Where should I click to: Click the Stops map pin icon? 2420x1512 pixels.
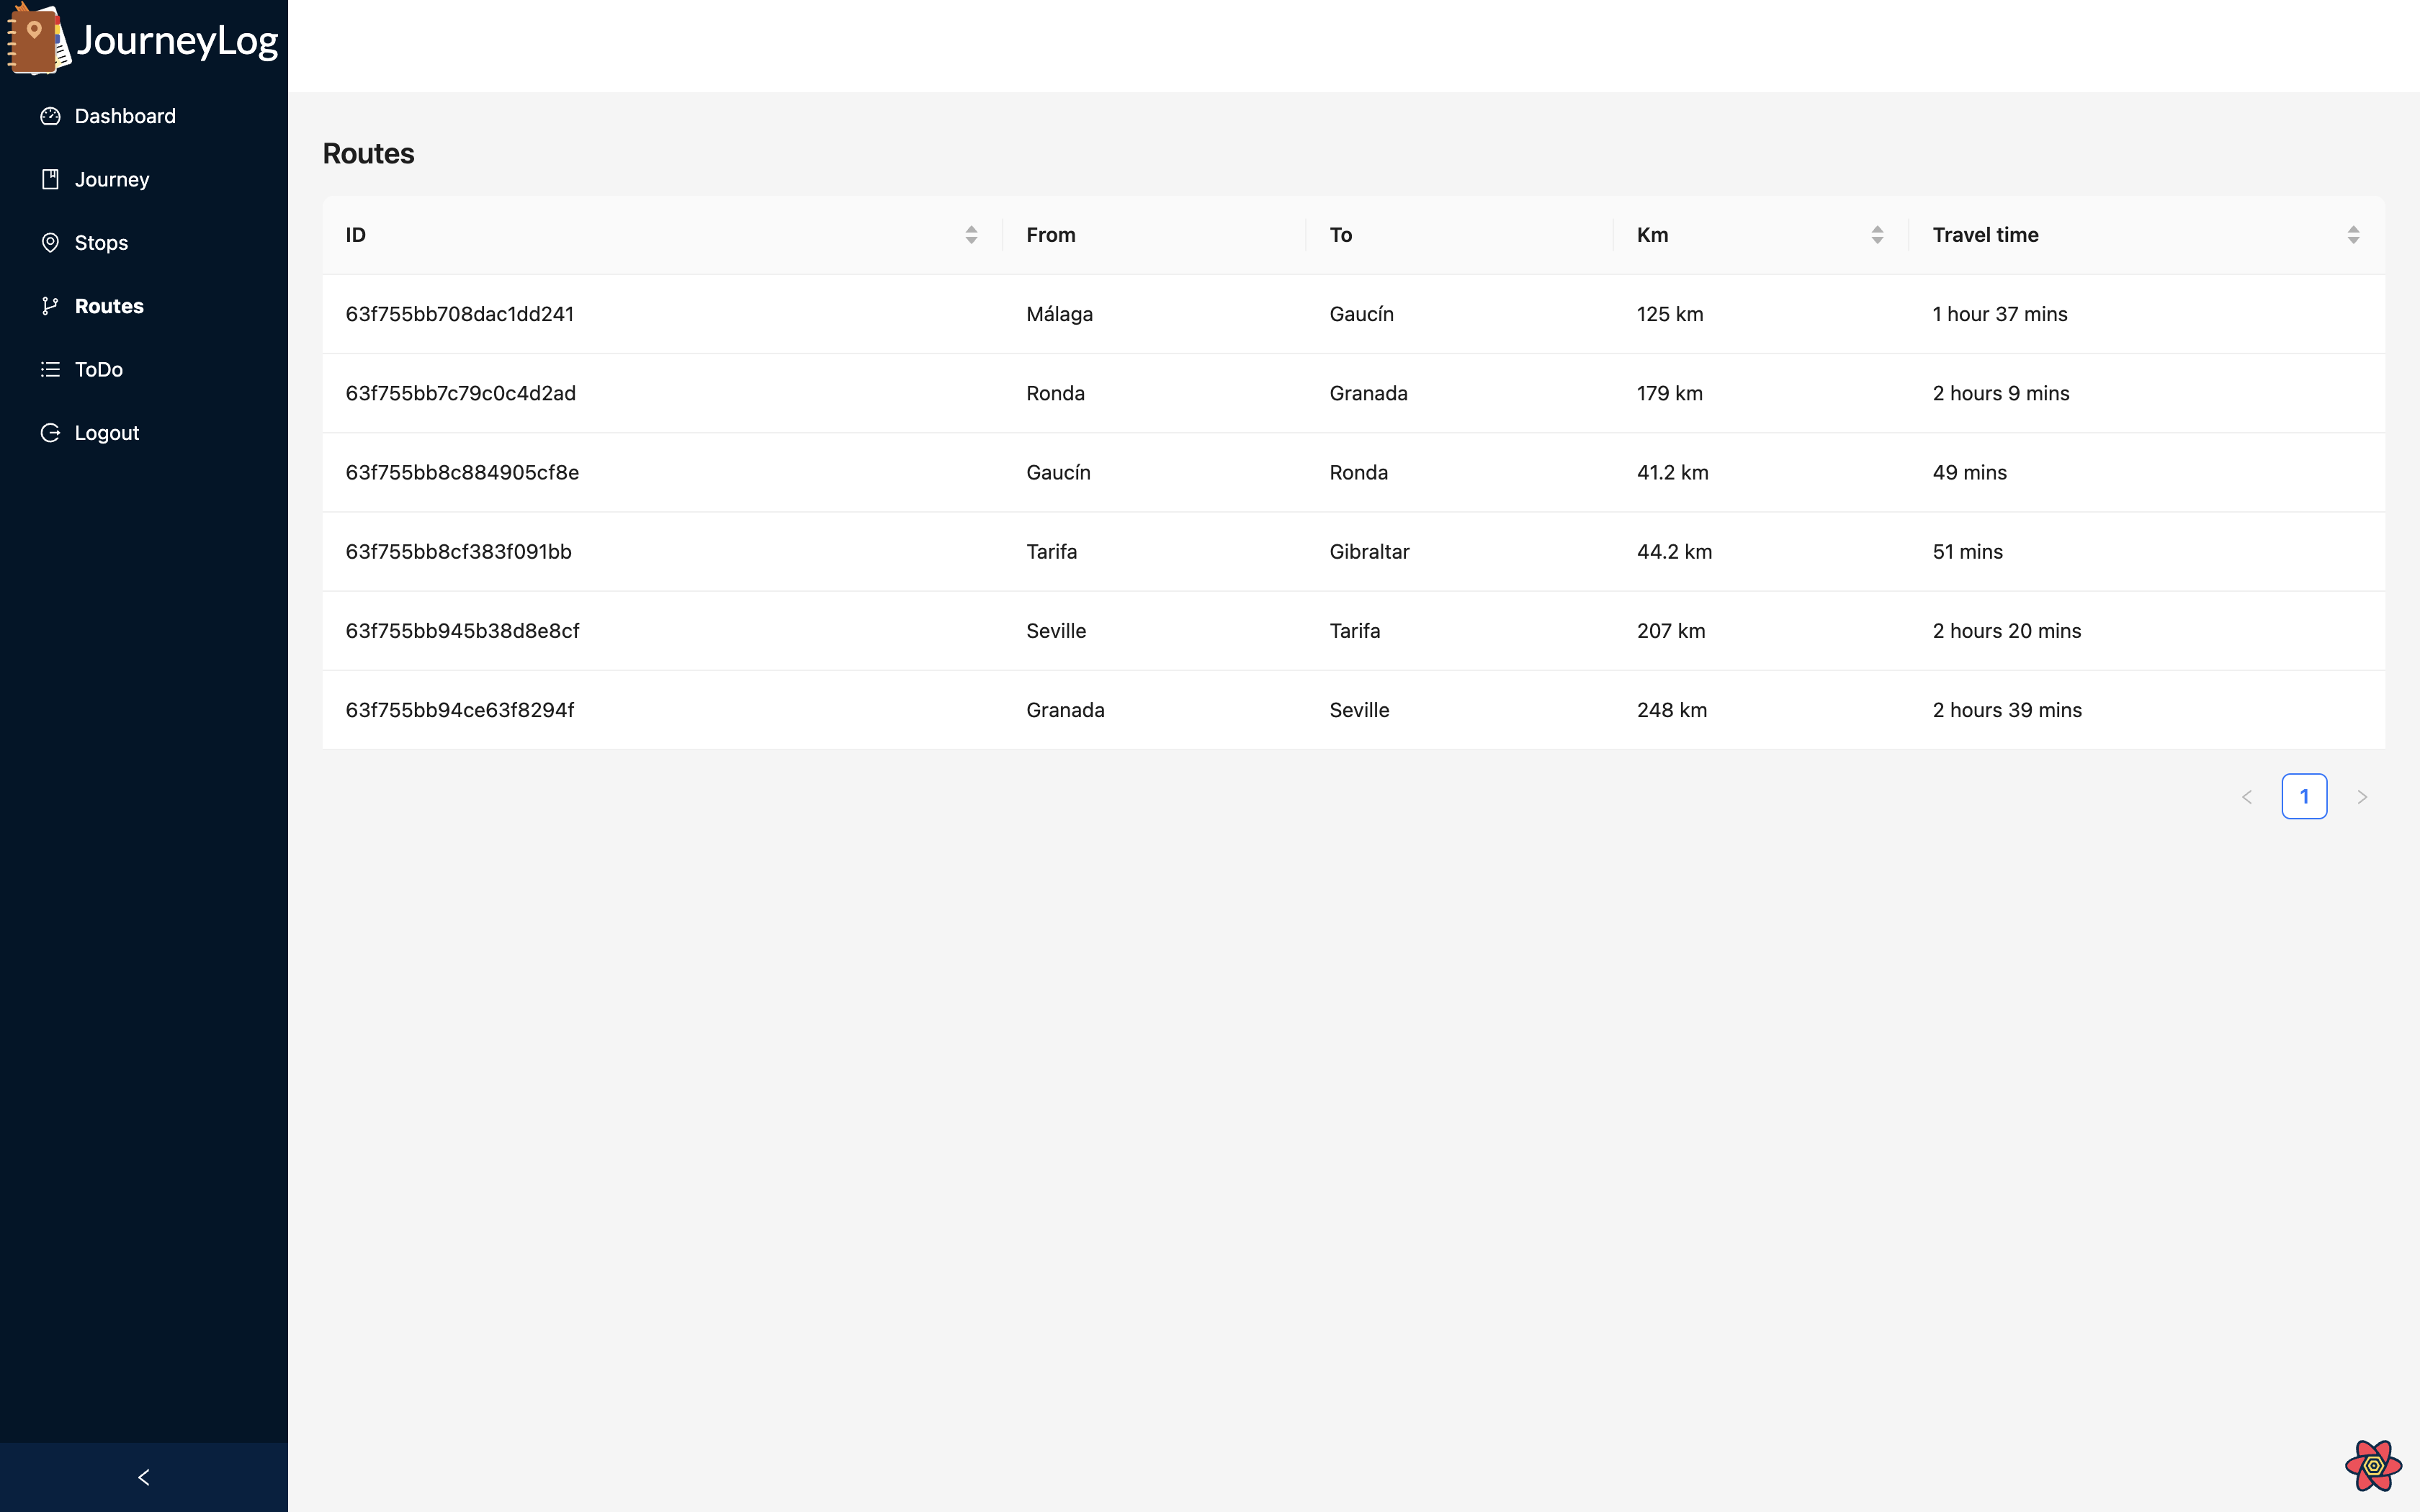click(x=50, y=243)
